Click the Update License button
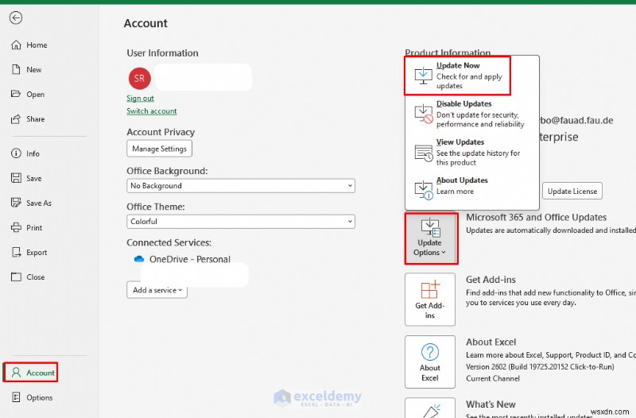Screen dimensions: 636x418 [x=572, y=191]
